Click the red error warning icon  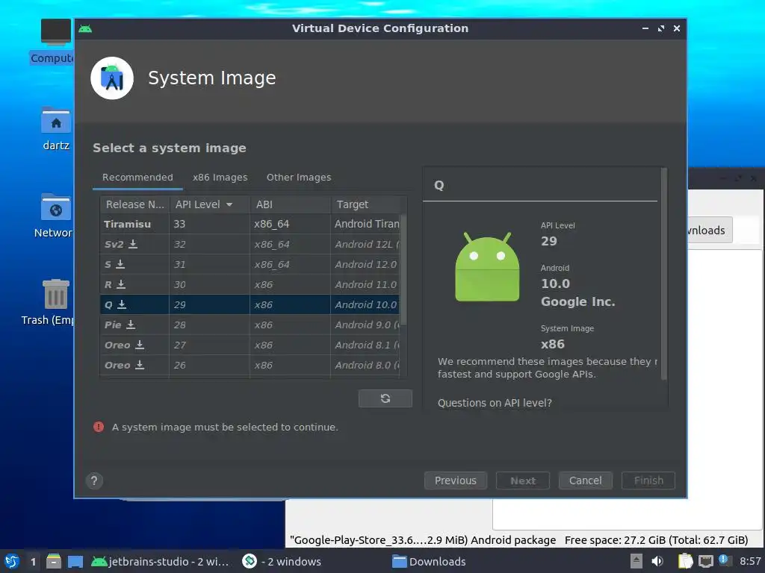(x=99, y=427)
